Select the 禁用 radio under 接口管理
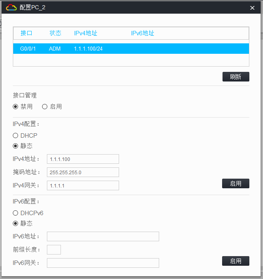This screenshot has width=263, height=279. click(16, 107)
